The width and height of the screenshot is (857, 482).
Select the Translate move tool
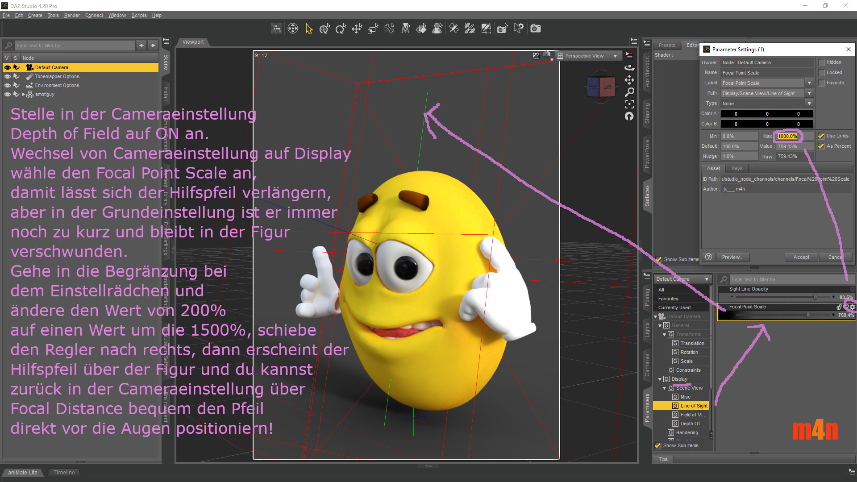(x=357, y=29)
